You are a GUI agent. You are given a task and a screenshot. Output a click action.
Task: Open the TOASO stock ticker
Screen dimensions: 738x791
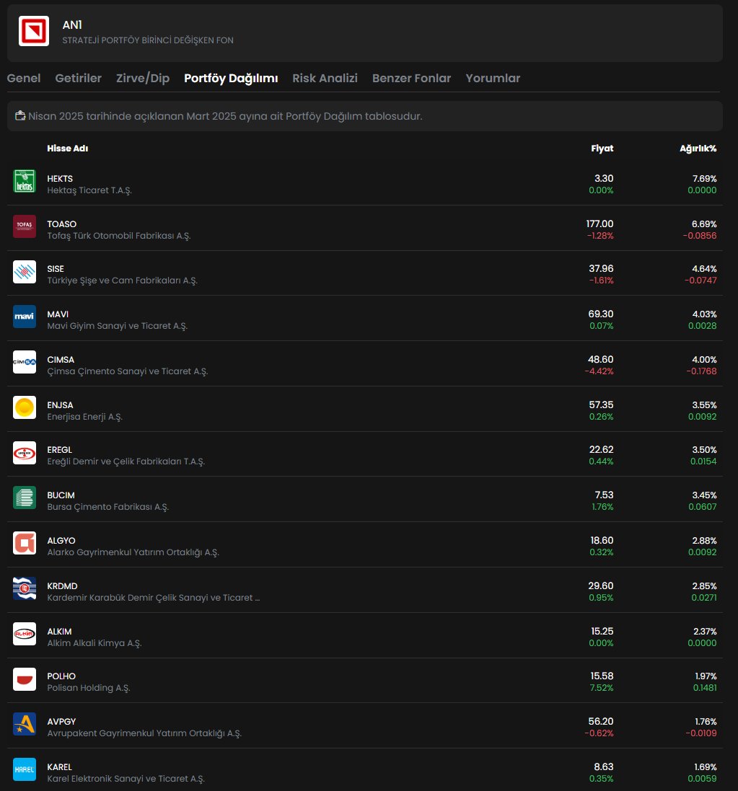61,224
